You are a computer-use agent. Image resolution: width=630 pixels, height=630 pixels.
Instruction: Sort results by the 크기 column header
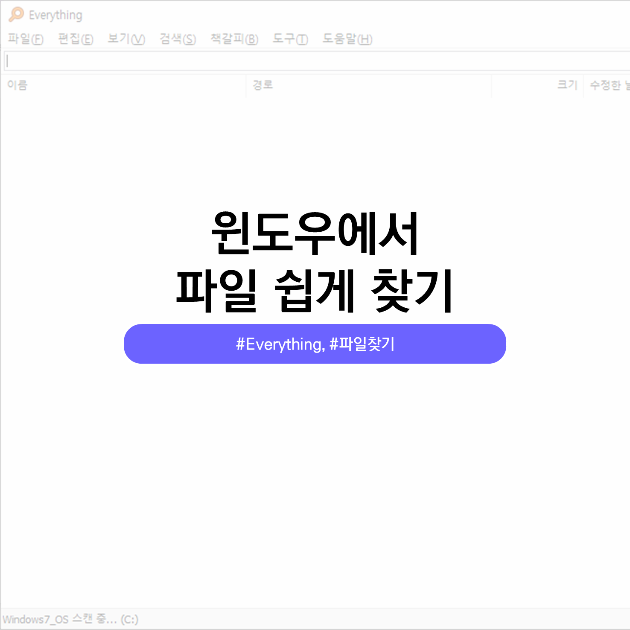click(x=538, y=85)
